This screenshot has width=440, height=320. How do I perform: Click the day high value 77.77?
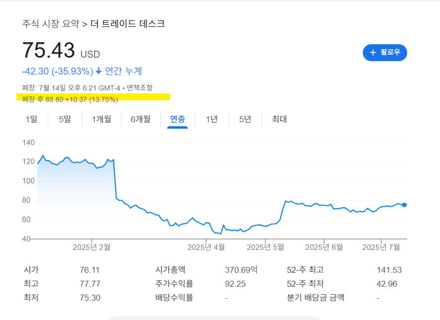(x=90, y=284)
